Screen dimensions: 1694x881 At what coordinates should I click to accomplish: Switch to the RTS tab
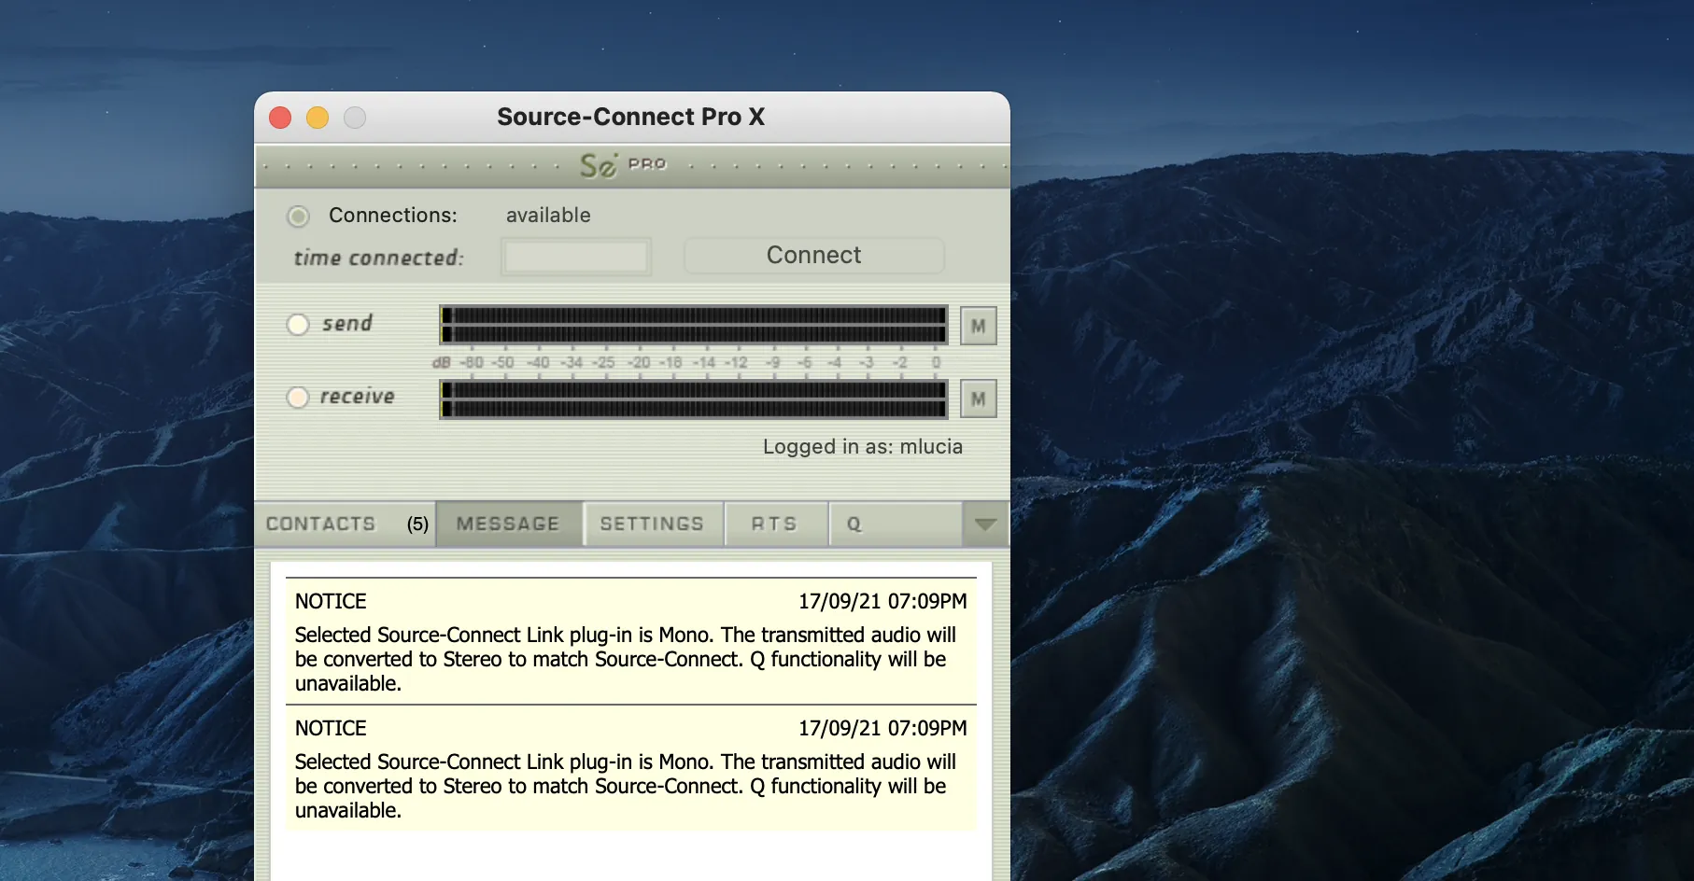tap(775, 524)
